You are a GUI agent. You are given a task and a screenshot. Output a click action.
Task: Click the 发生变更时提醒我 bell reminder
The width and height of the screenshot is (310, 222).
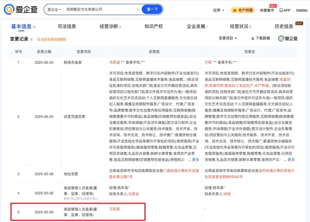[x=51, y=39]
